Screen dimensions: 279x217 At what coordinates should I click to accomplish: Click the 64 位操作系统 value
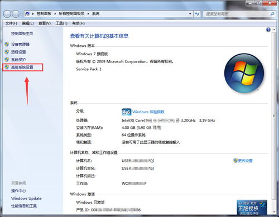(133, 135)
